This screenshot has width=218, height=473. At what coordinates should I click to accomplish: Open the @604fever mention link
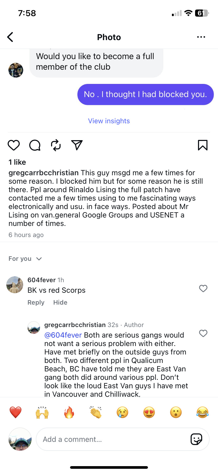63,335
